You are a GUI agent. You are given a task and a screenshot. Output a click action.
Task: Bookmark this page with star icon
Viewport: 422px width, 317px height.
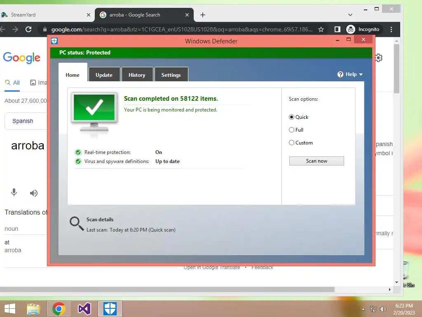(321, 29)
